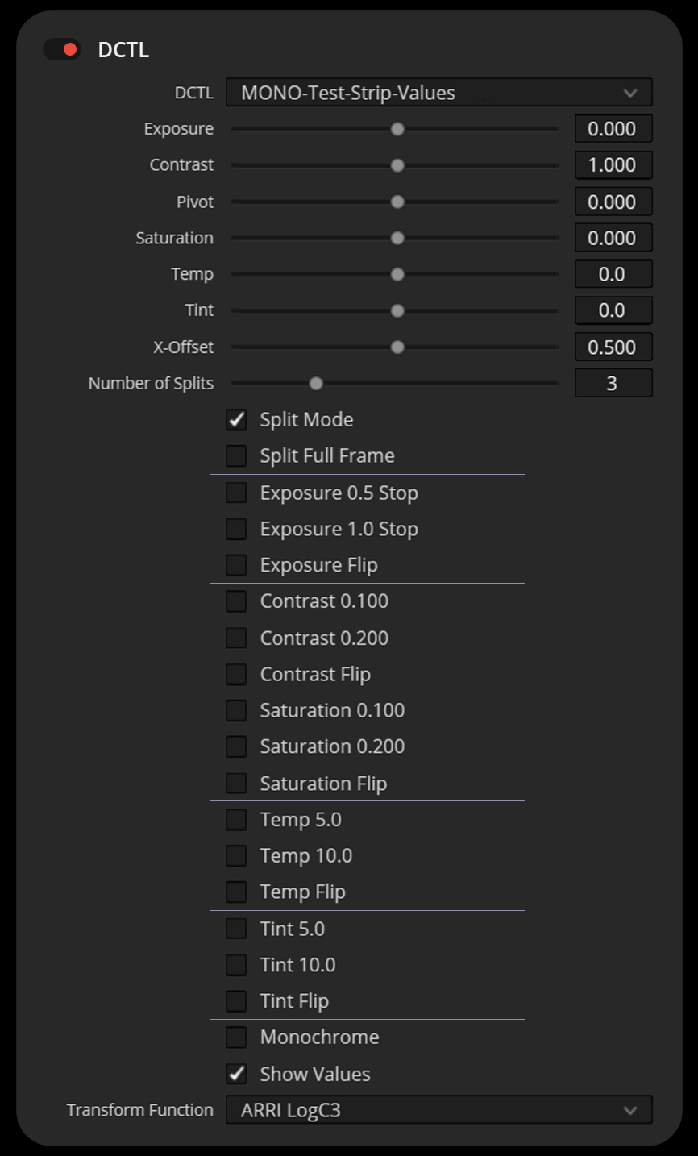698x1156 pixels.
Task: Uncheck the Split Mode checkbox
Action: tap(236, 420)
